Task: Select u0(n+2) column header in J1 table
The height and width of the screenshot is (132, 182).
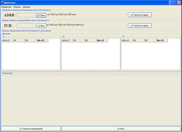Action: [x=7, y=41]
